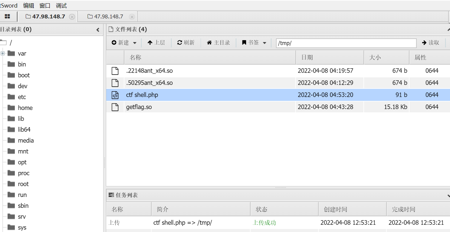
Task: Click the document icon in the 文件列表 header
Action: 111,29
